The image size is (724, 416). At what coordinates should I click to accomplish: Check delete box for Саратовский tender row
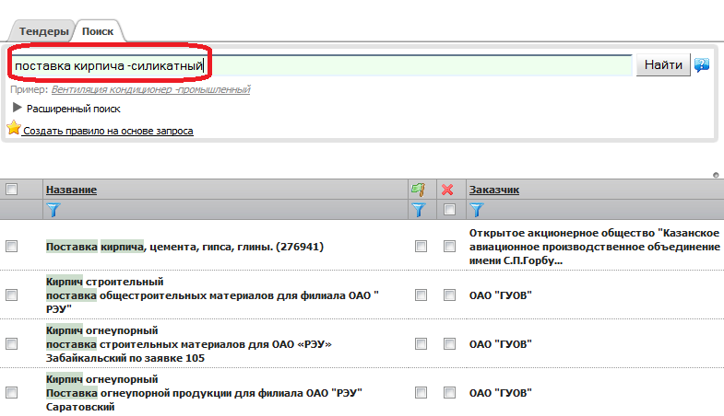[449, 393]
